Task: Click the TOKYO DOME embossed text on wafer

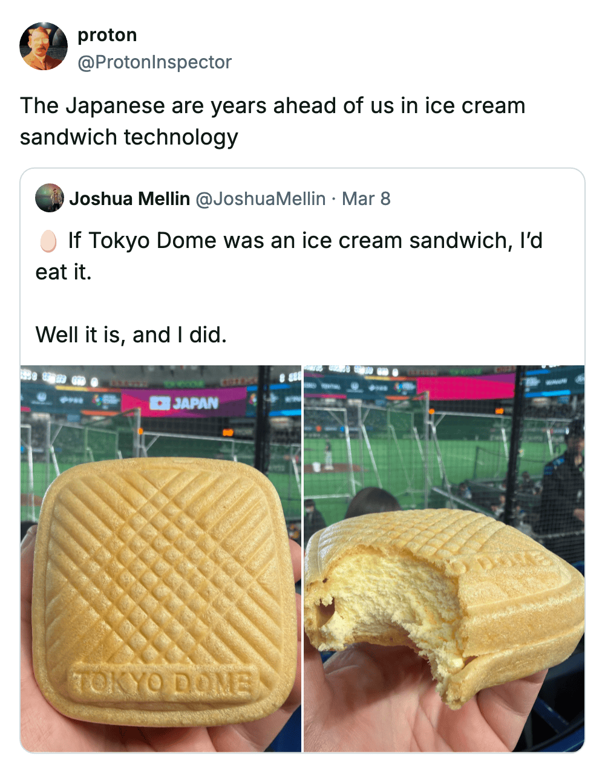Action: pos(162,683)
